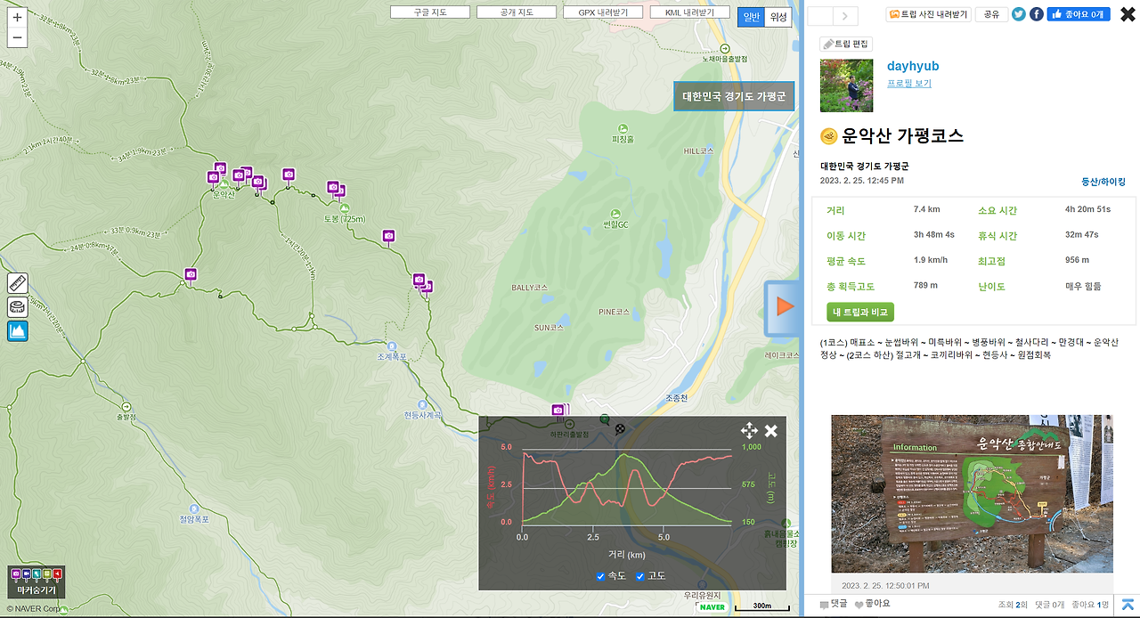Click the green start flag marker on the trail
Viewport: 1140px width, 618px height.
coord(605,419)
